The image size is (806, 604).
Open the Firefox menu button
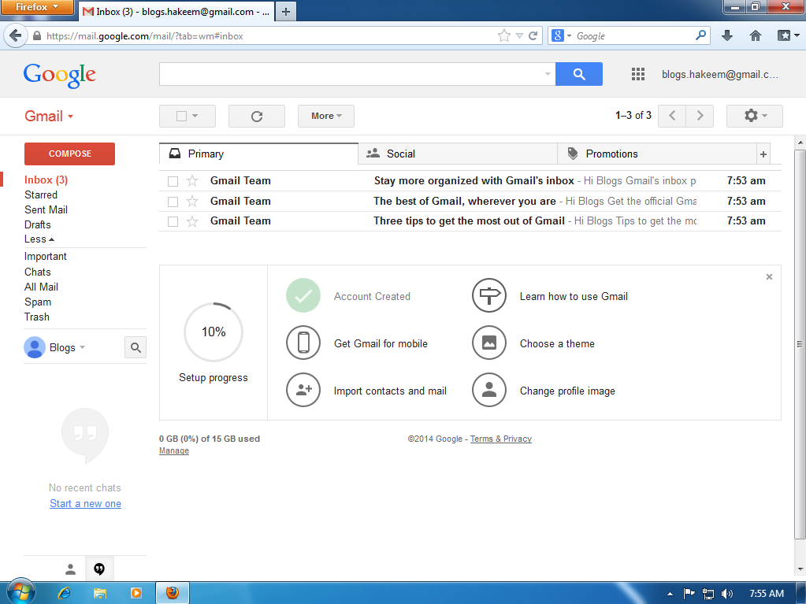click(37, 7)
